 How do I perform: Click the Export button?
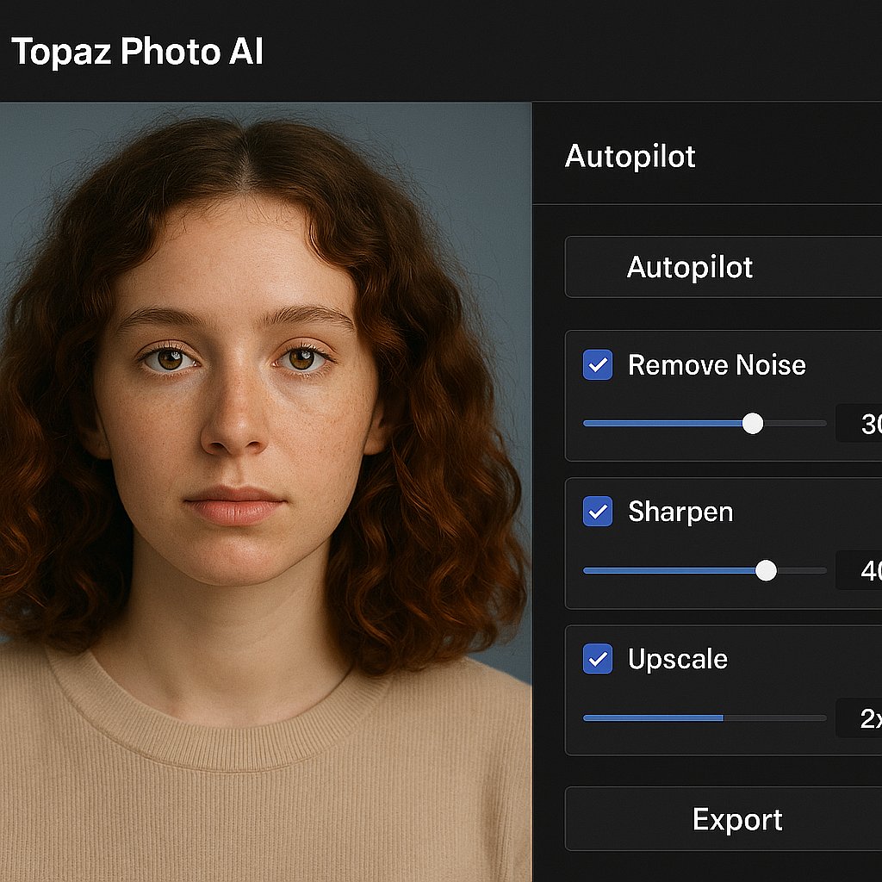click(724, 819)
